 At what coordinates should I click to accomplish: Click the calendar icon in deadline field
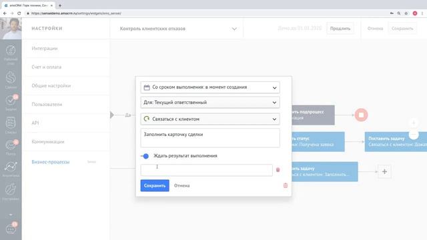(147, 87)
